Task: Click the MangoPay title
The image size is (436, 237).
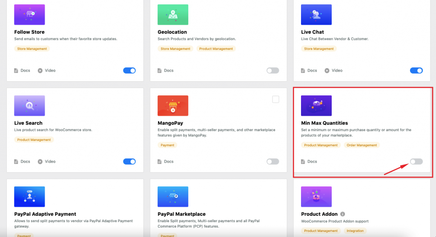Action: 170,123
